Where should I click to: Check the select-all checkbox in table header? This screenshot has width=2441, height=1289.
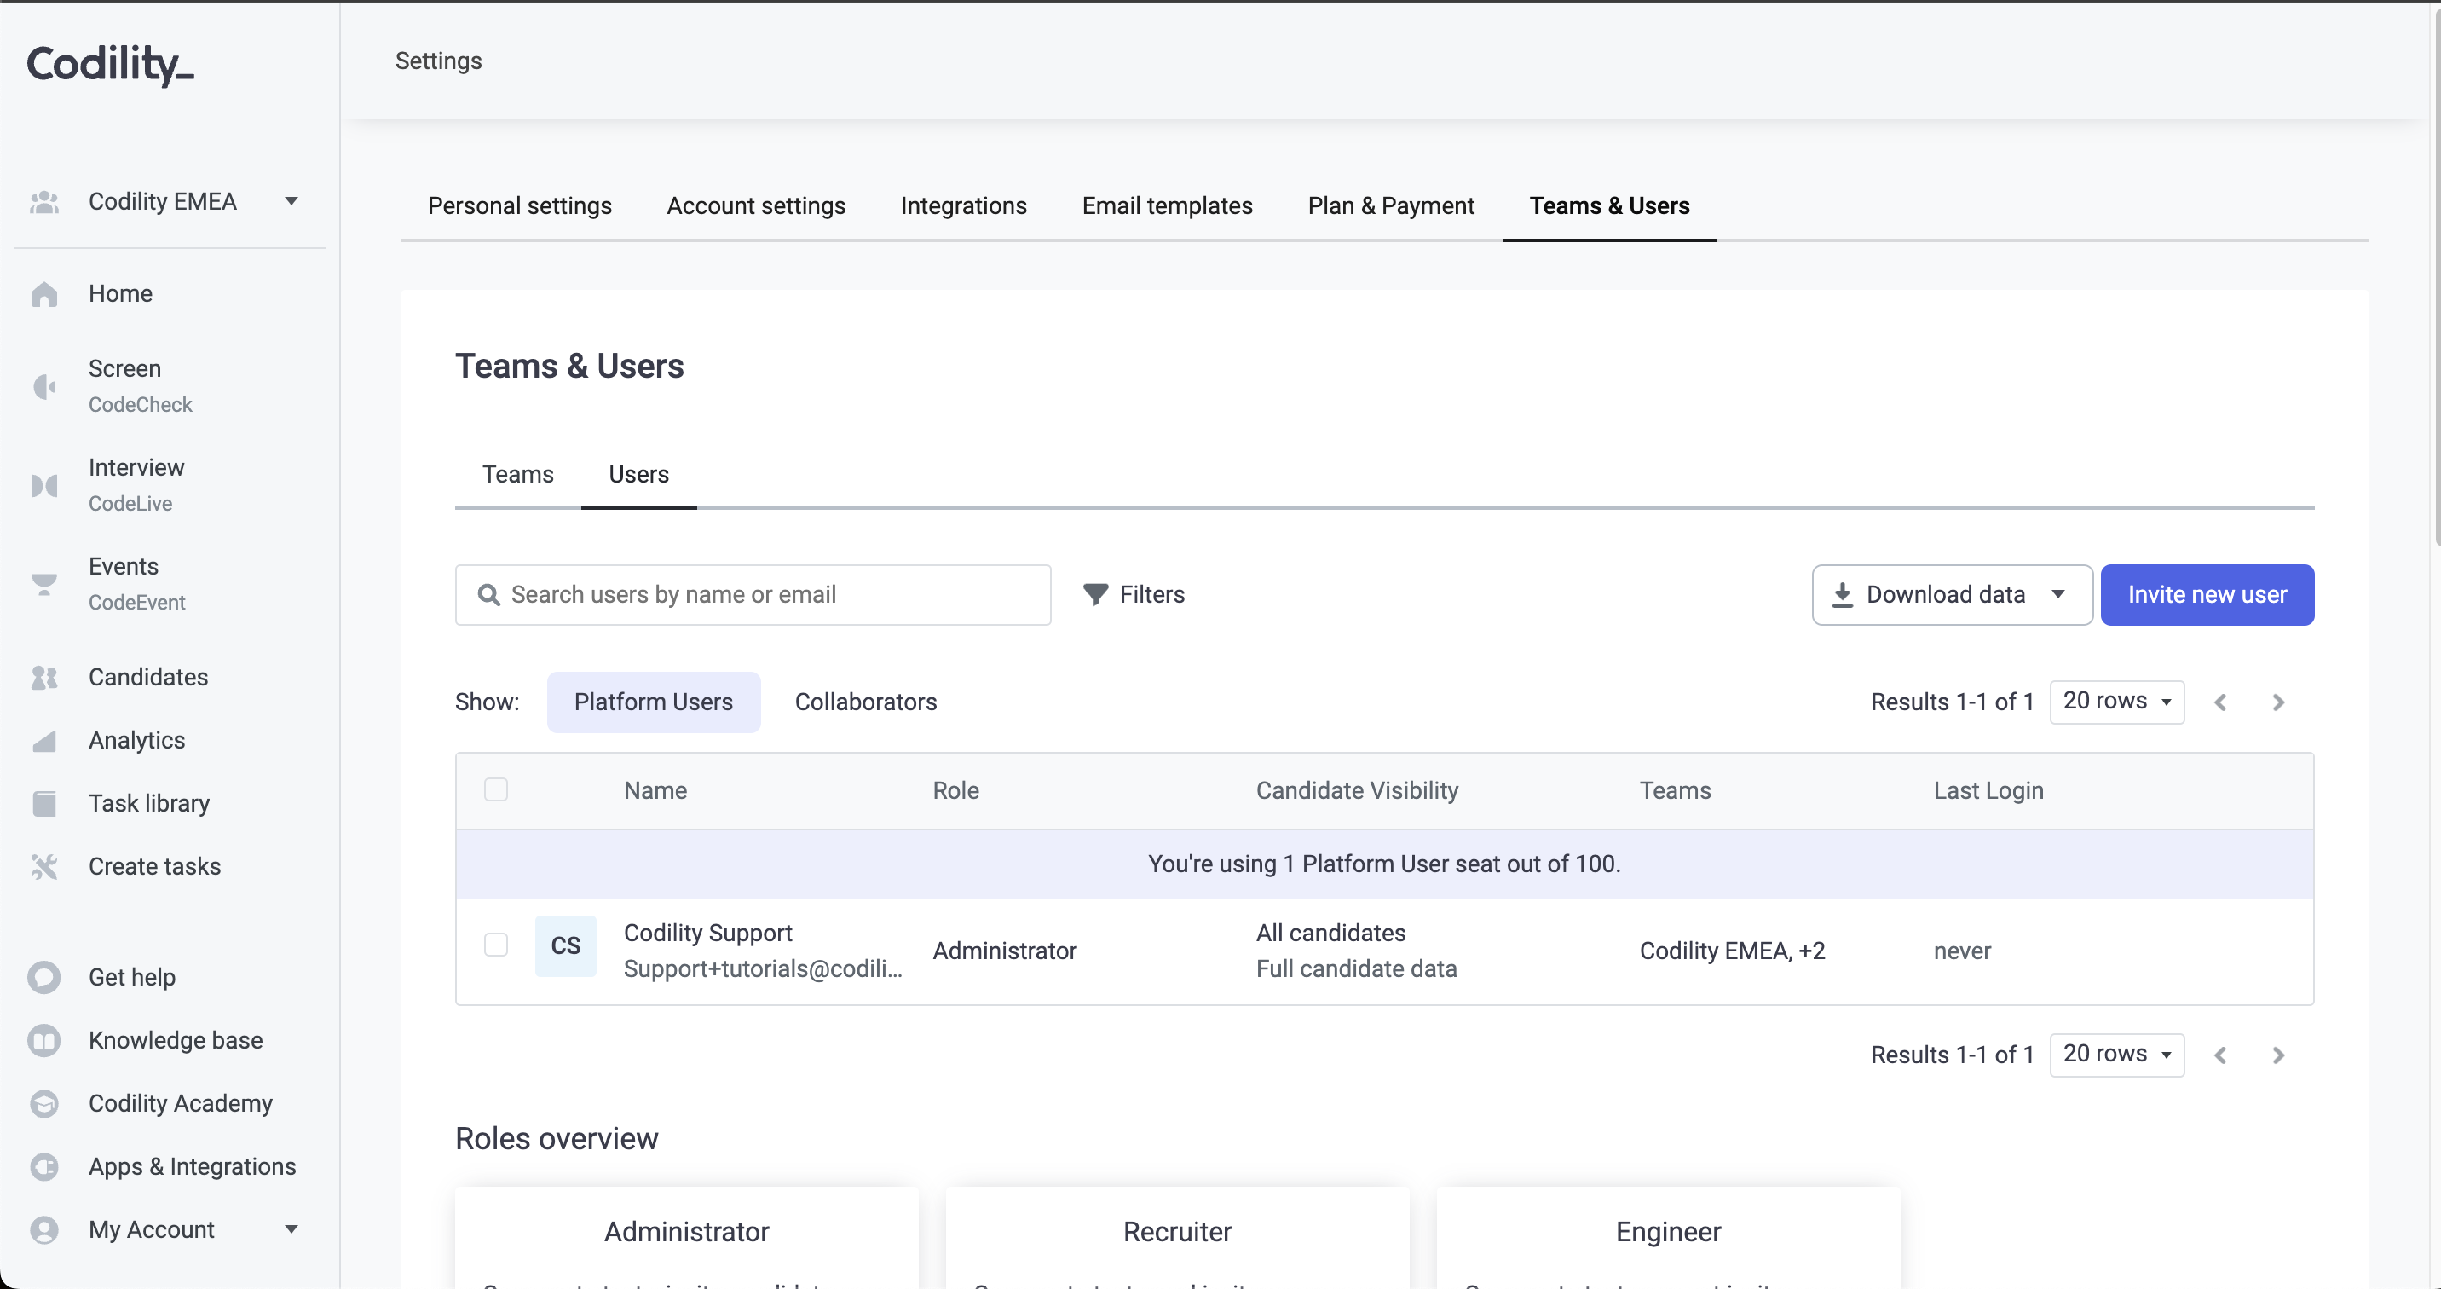(495, 789)
